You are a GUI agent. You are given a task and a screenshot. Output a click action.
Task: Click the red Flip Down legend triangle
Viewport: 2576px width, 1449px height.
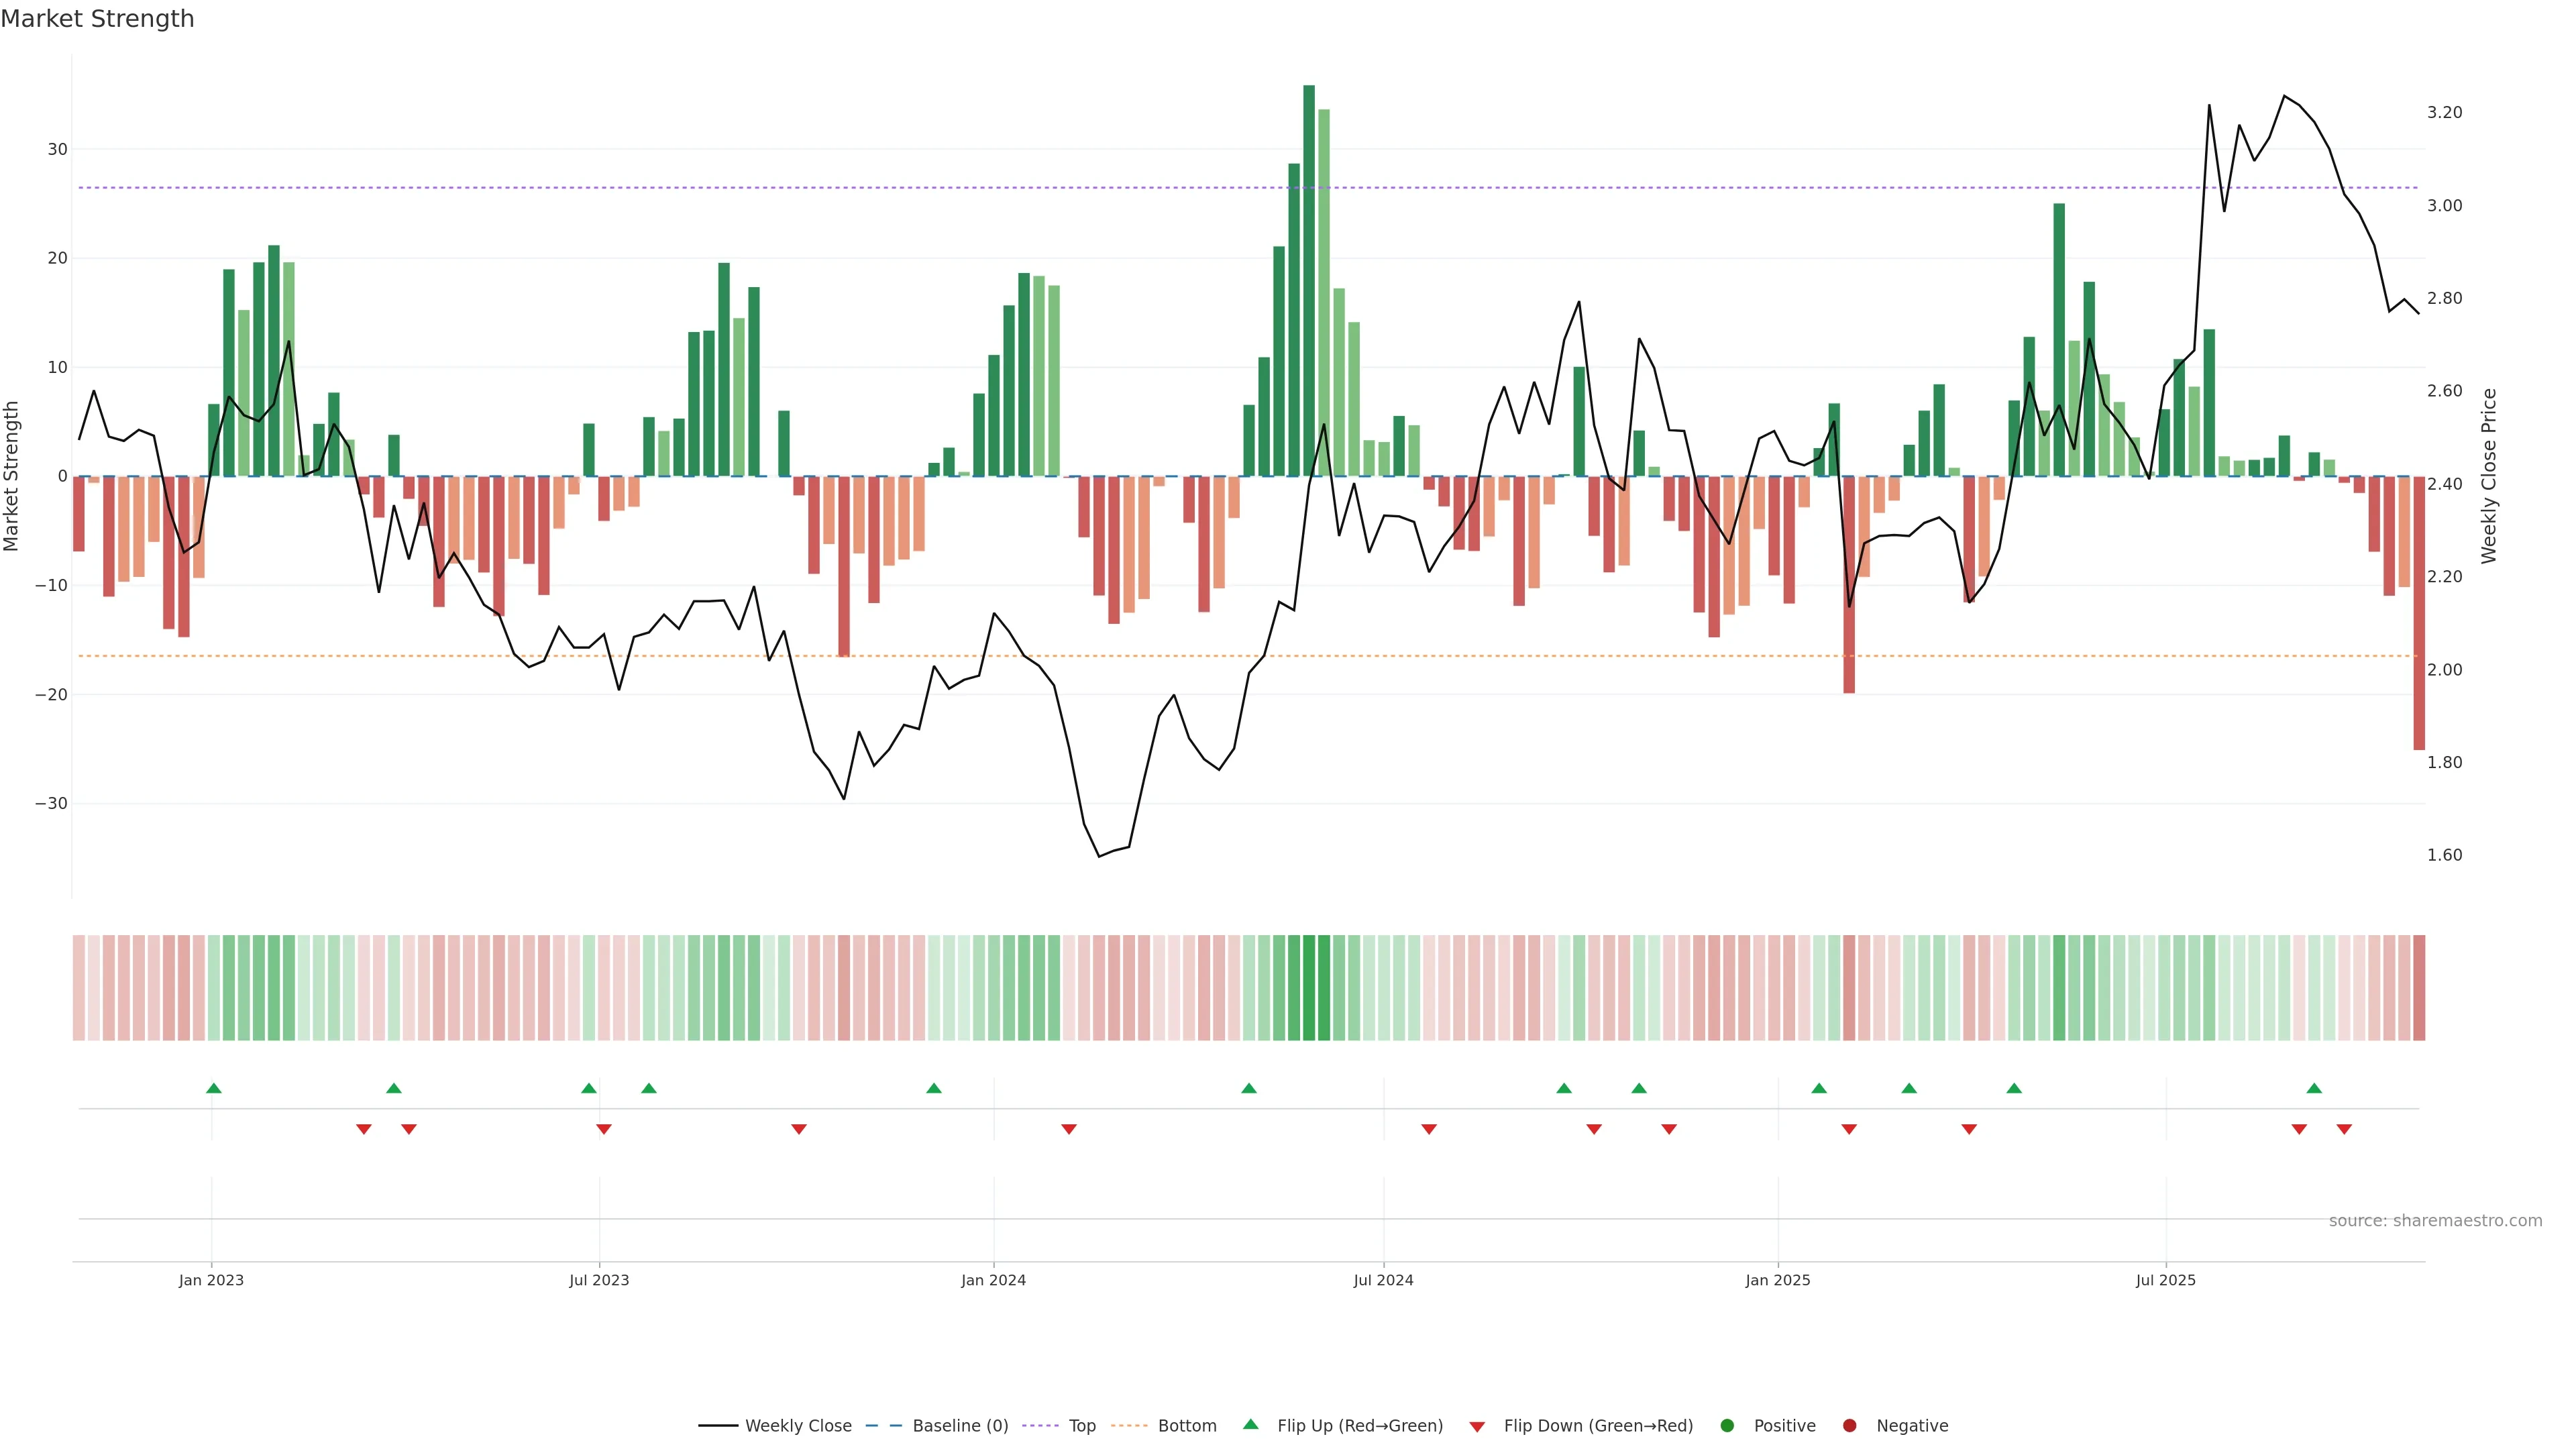point(1477,1426)
